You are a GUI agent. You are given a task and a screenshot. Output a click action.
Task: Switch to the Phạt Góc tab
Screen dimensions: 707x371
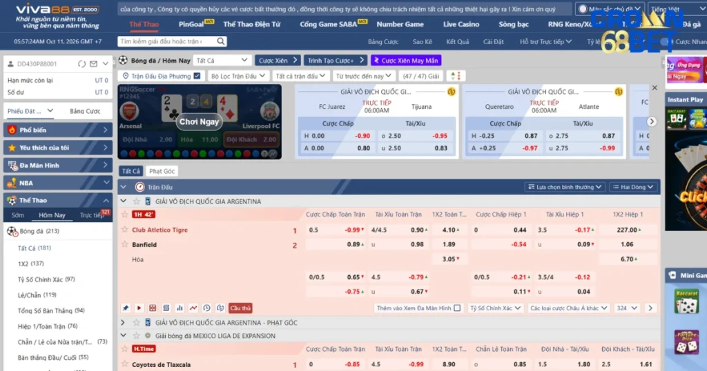pyautogui.click(x=162, y=171)
